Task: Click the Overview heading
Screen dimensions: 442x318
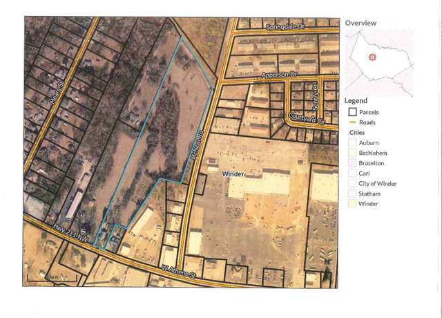Action: (361, 23)
